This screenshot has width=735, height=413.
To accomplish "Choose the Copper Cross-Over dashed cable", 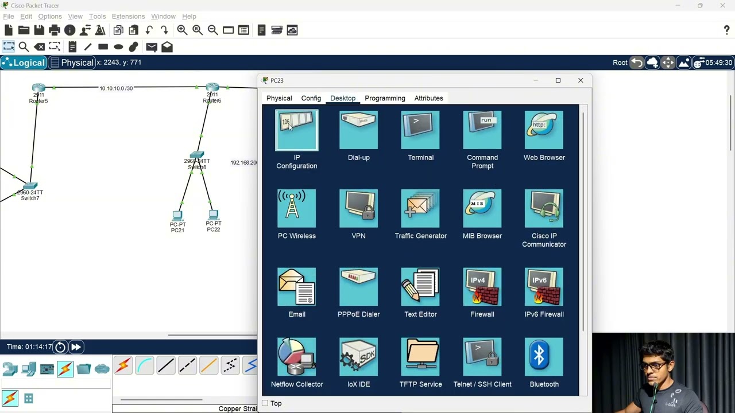I will pyautogui.click(x=187, y=365).
